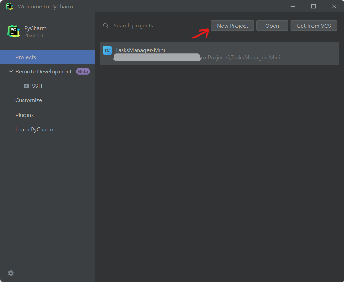Click the PyCharm logo in sidebar
This screenshot has width=344, height=282.
pyautogui.click(x=14, y=31)
